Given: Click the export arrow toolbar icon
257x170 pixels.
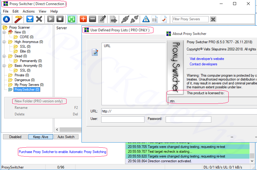Looking at the screenshot, I should point(113,19).
